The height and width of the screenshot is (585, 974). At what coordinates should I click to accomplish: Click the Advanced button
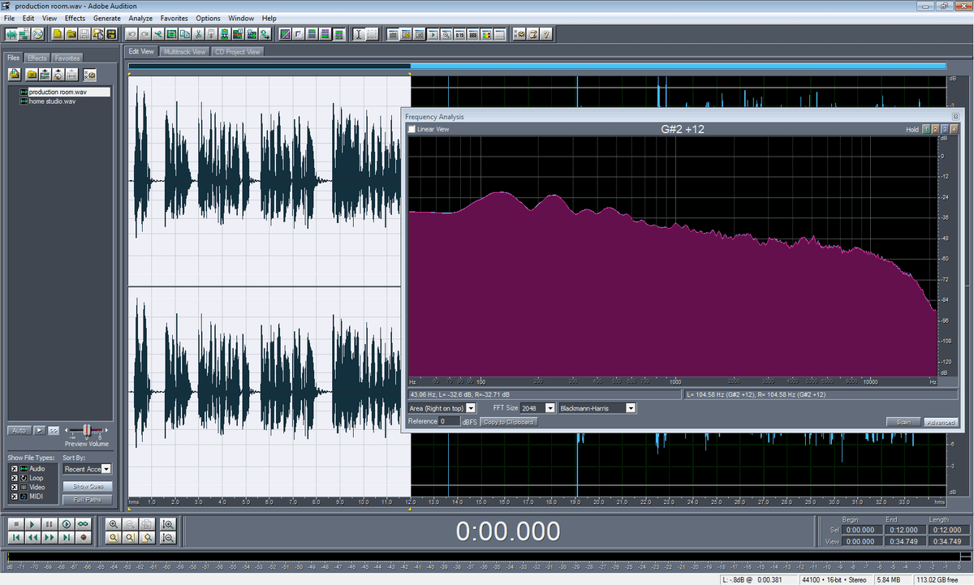point(940,422)
